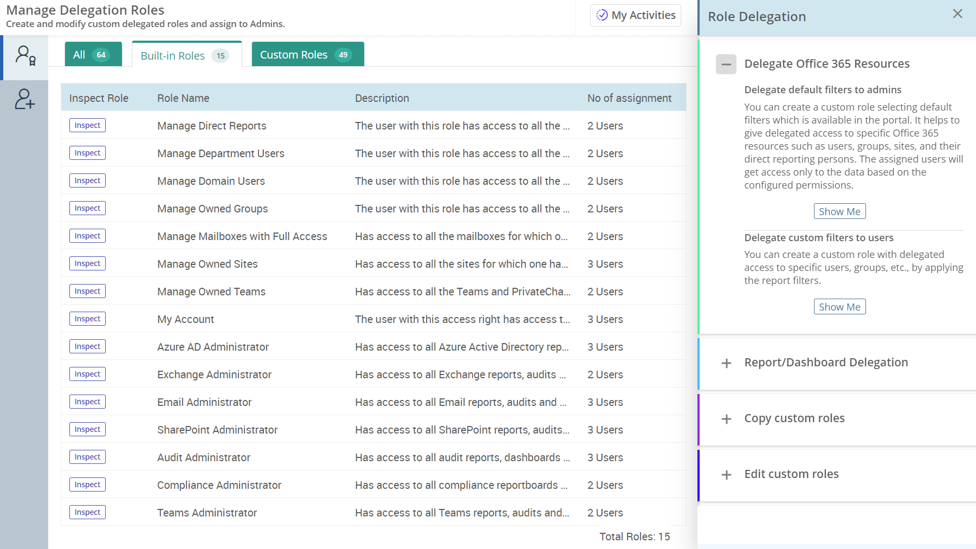Inspect the My Account role
976x549 pixels.
(x=87, y=318)
